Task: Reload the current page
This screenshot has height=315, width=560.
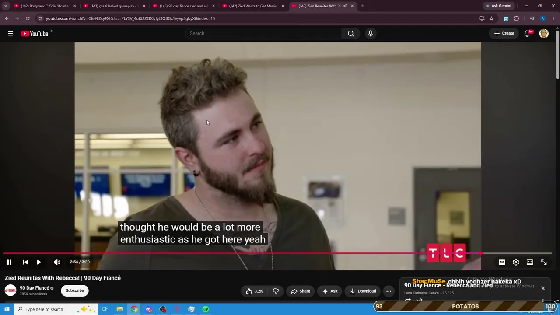Action: tap(28, 18)
